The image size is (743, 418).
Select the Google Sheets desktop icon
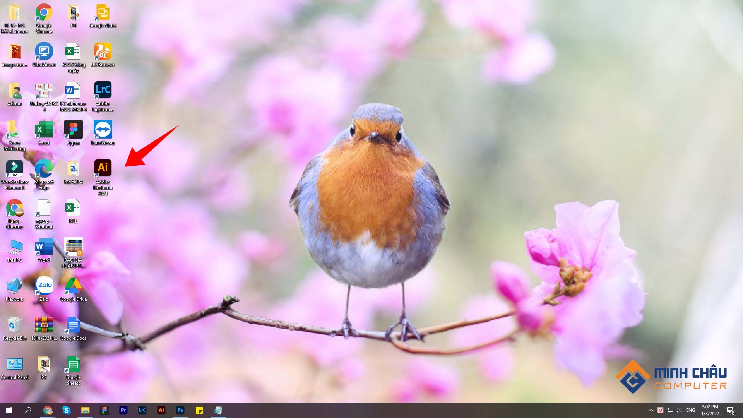[x=73, y=370]
